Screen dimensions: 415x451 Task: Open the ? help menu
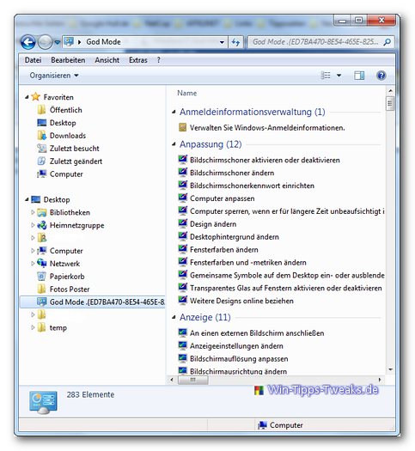point(158,60)
